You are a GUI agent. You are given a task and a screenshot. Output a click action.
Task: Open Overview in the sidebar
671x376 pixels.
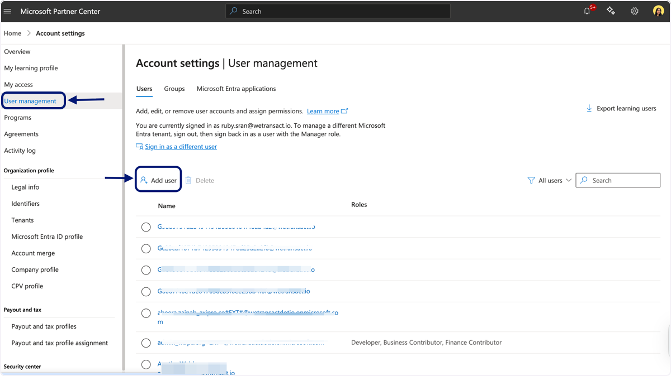pyautogui.click(x=17, y=51)
